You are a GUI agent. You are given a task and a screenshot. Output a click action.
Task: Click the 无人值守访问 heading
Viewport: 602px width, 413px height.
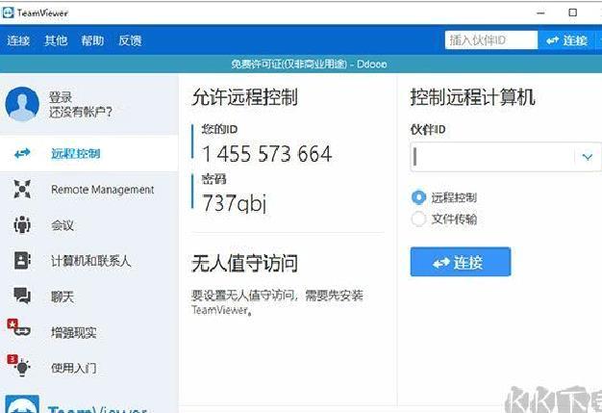[244, 264]
